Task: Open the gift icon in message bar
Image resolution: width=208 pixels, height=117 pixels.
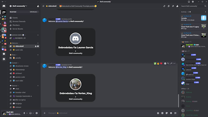Action: (x=158, y=113)
